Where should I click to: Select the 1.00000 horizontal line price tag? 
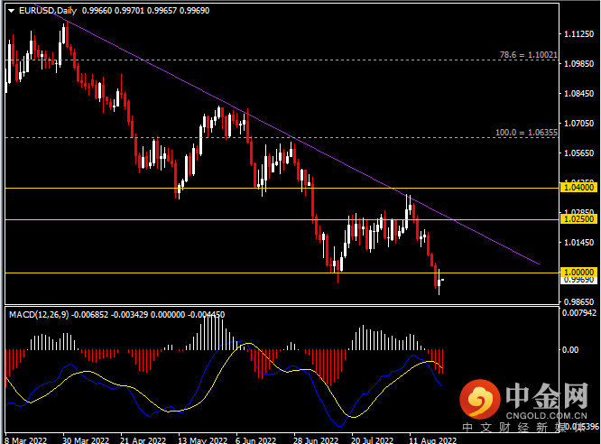coord(578,272)
